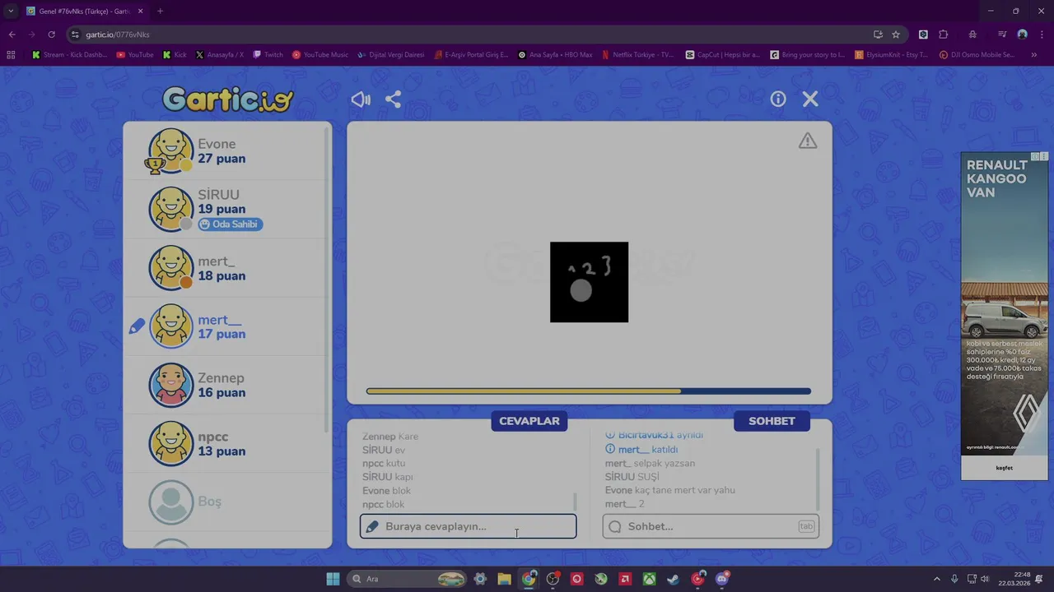
Task: Switch to the CEVAPLAR tab
Action: point(529,421)
